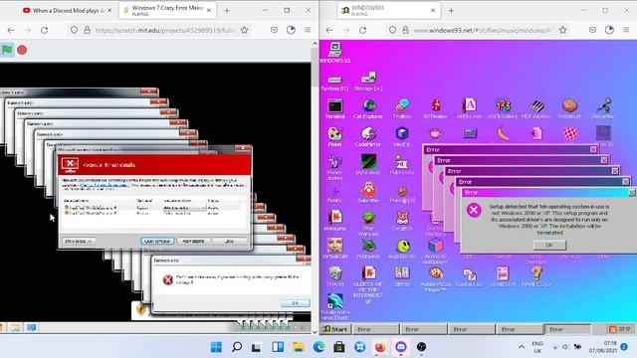Click the Close button in the security alert dialog
Image resolution: width=637 pixels, height=358 pixels.
pyautogui.click(x=230, y=241)
